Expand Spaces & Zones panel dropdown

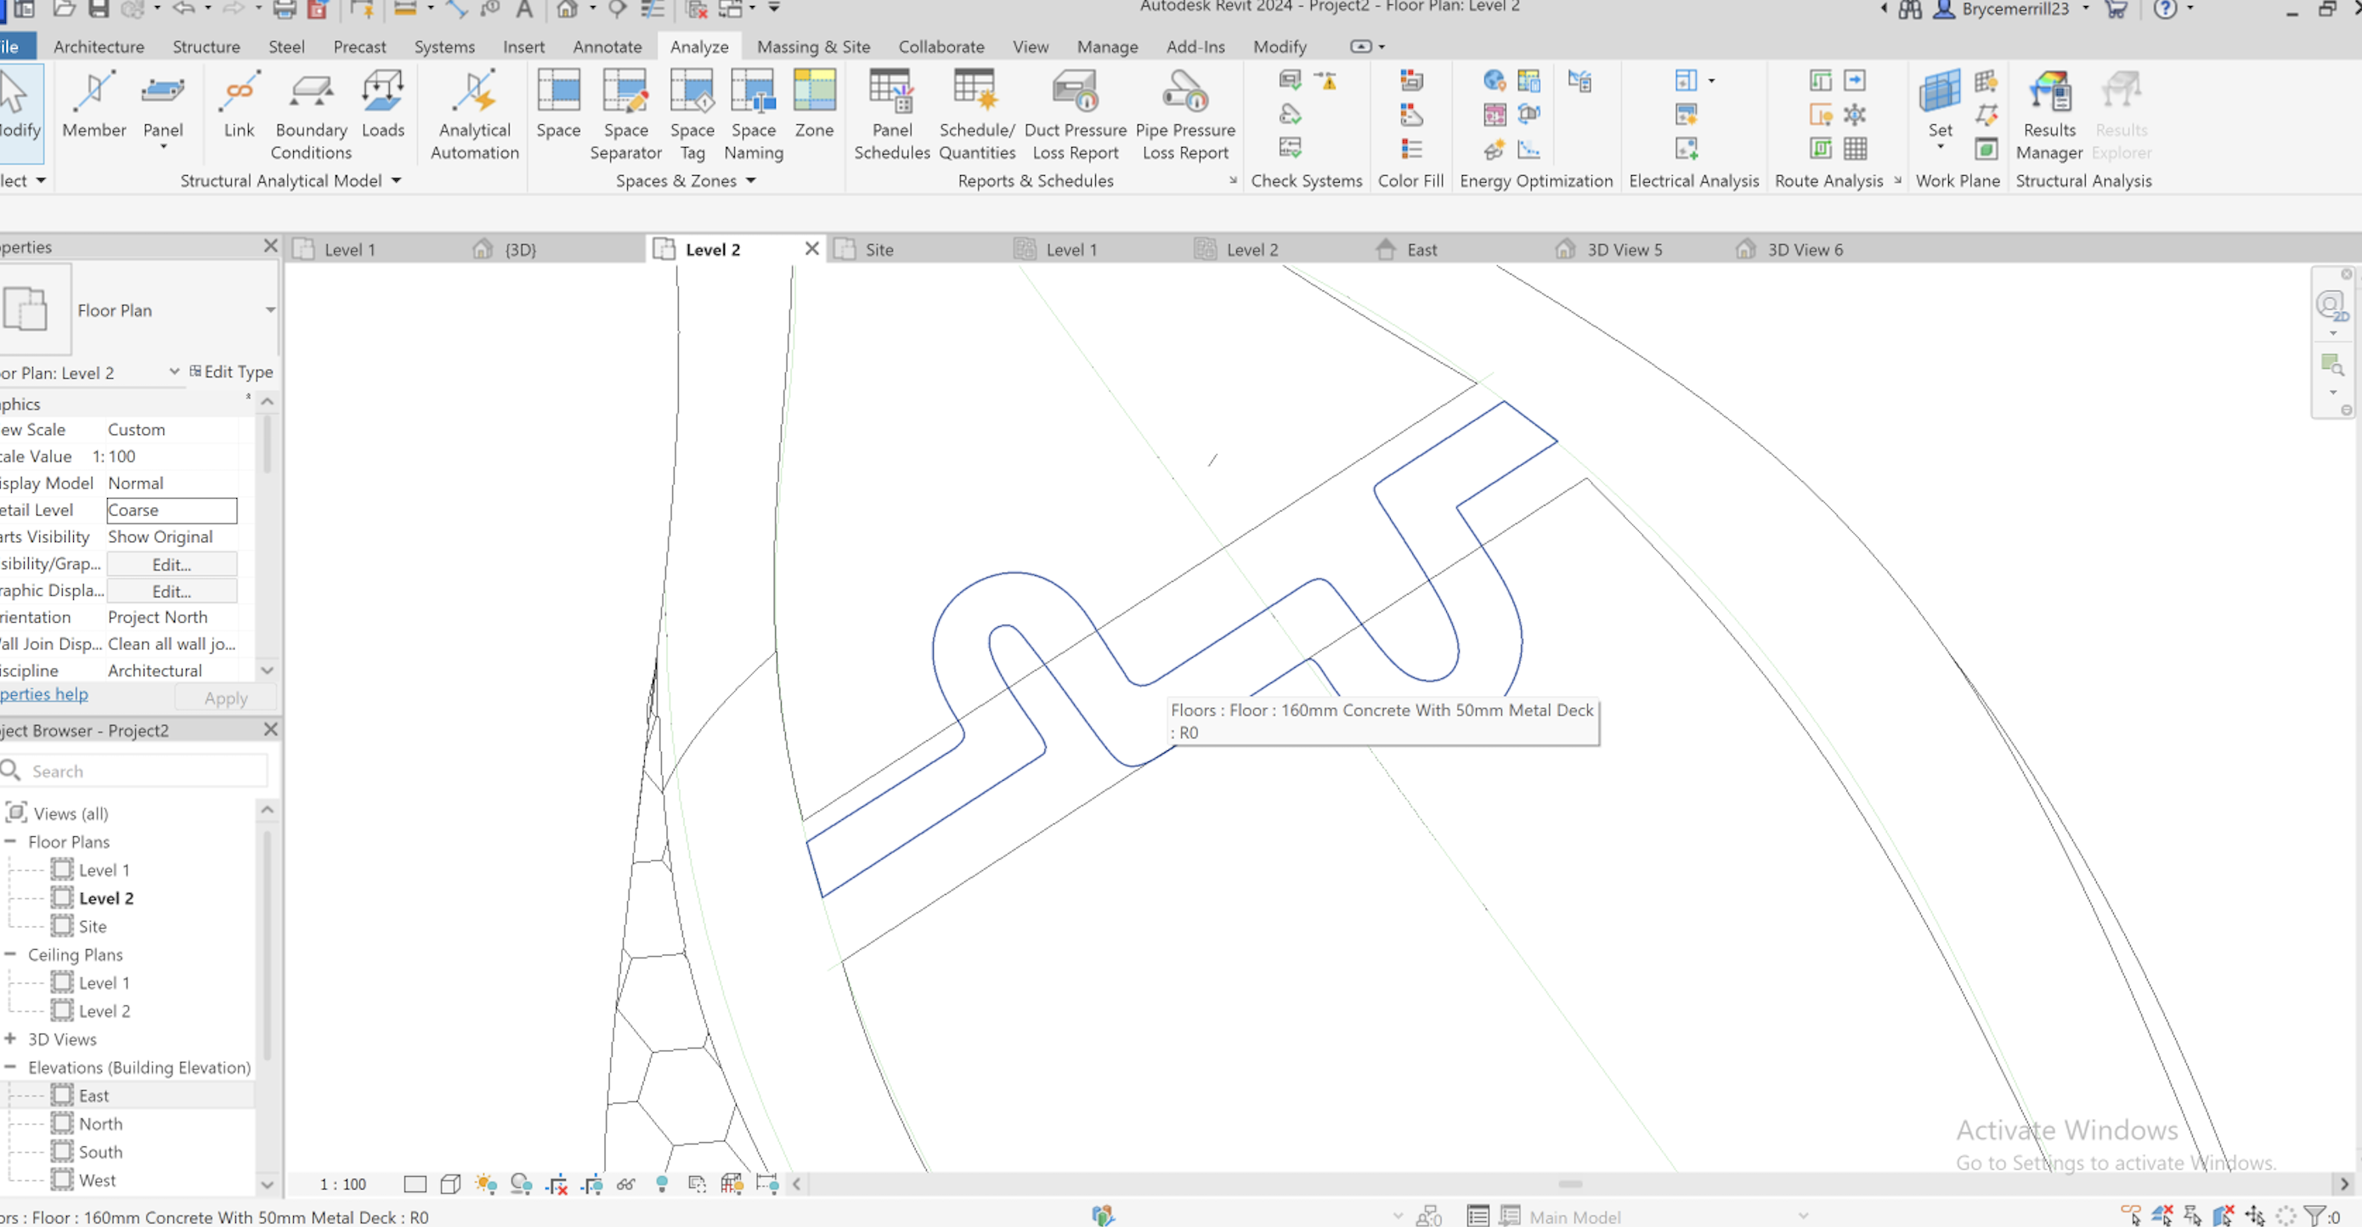pos(751,181)
